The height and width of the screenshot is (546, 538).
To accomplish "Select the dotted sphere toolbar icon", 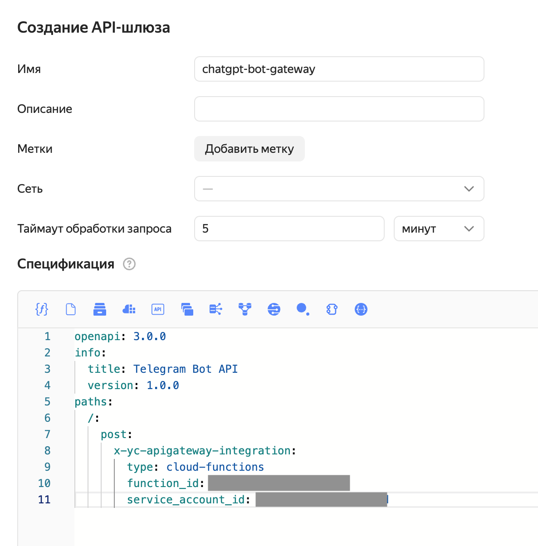I will click(x=303, y=309).
